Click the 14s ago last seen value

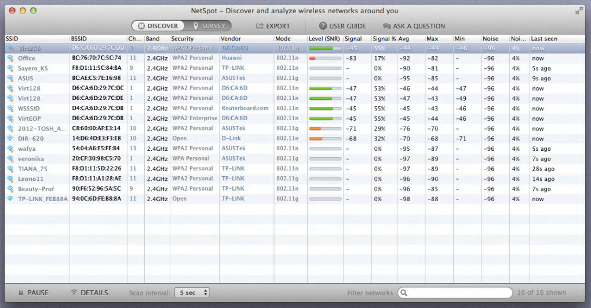tap(543, 179)
